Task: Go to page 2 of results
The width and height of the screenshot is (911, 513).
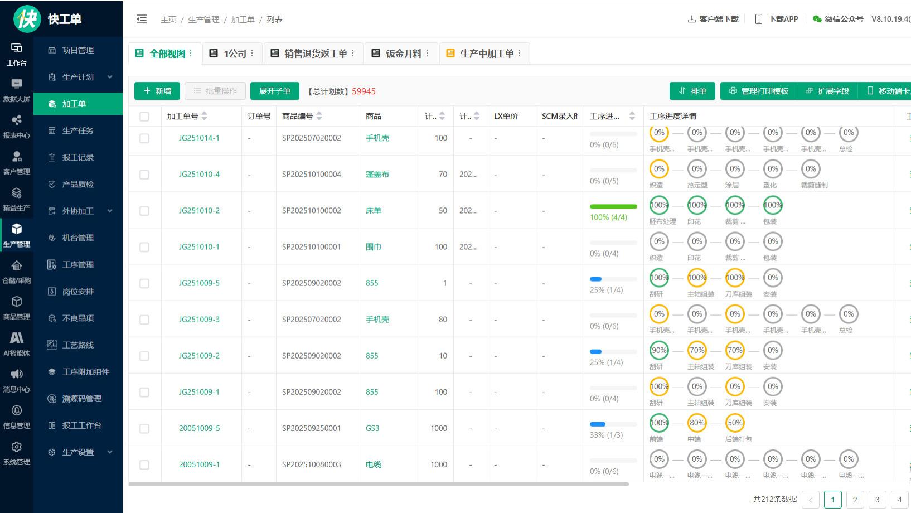Action: click(855, 500)
